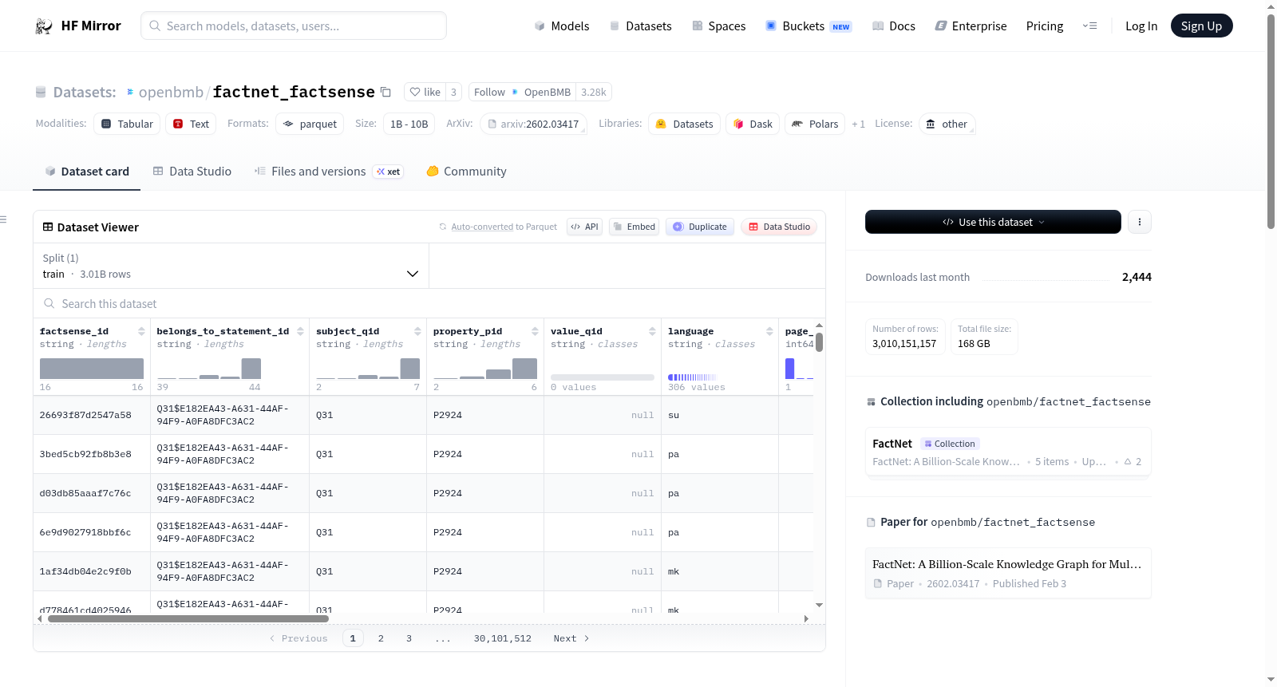The width and height of the screenshot is (1277, 687).
Task: Open Docs in the navigation
Action: coord(894,26)
